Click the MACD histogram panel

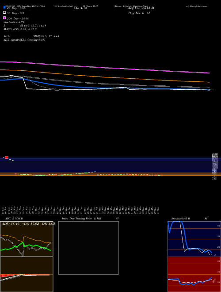27,274
